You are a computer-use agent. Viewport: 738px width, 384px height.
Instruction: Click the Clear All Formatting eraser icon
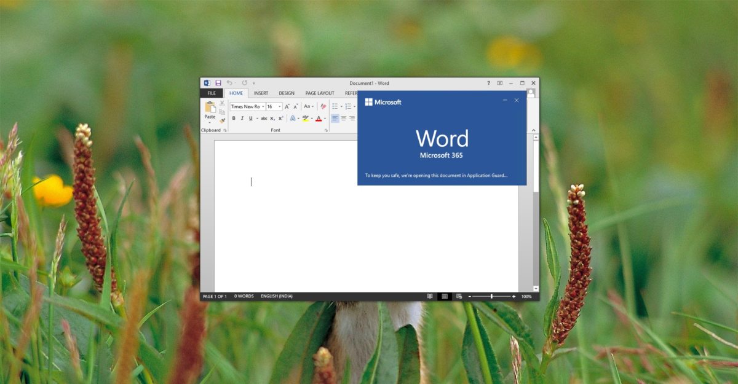pos(323,106)
